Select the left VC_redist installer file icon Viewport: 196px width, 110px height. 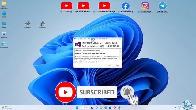27,24
